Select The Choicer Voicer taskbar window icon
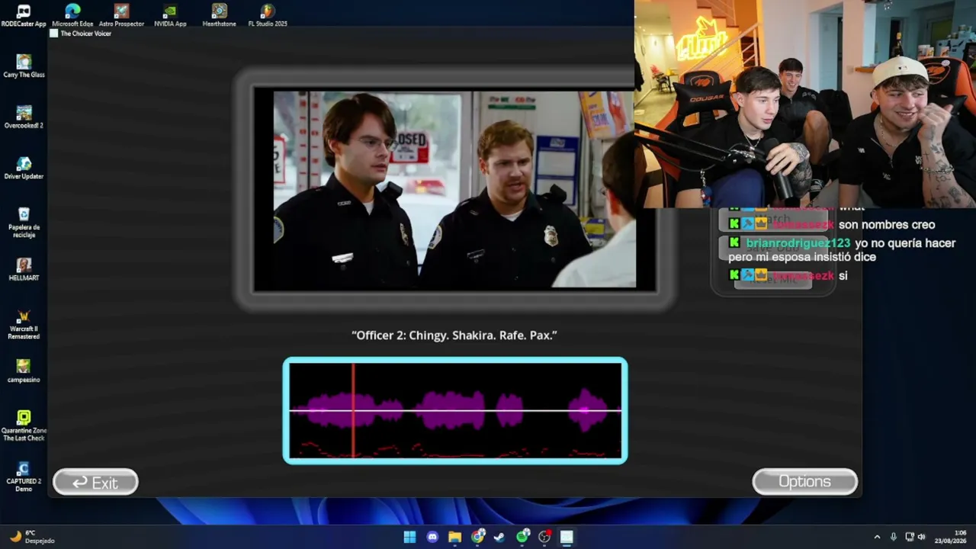The height and width of the screenshot is (549, 976). [567, 537]
